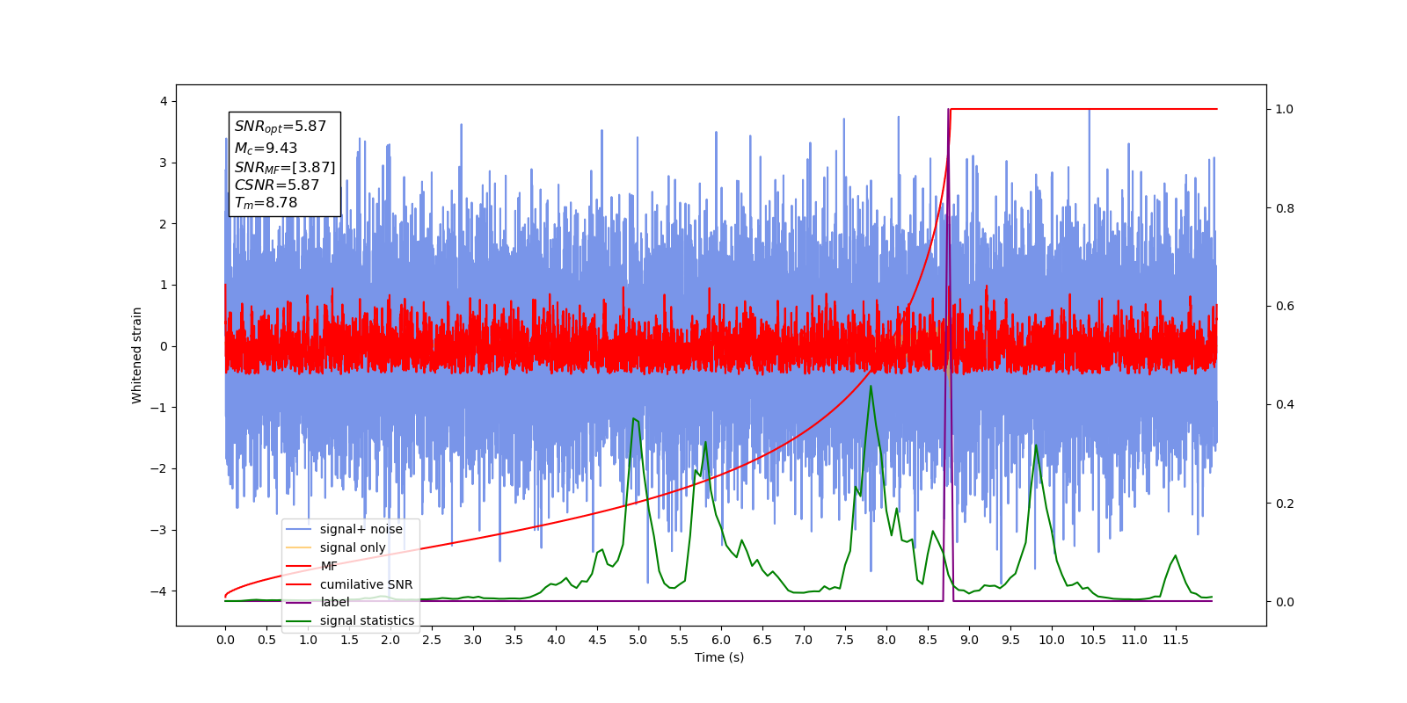Click the "Whitened strain" y-axis title

pyautogui.click(x=137, y=355)
